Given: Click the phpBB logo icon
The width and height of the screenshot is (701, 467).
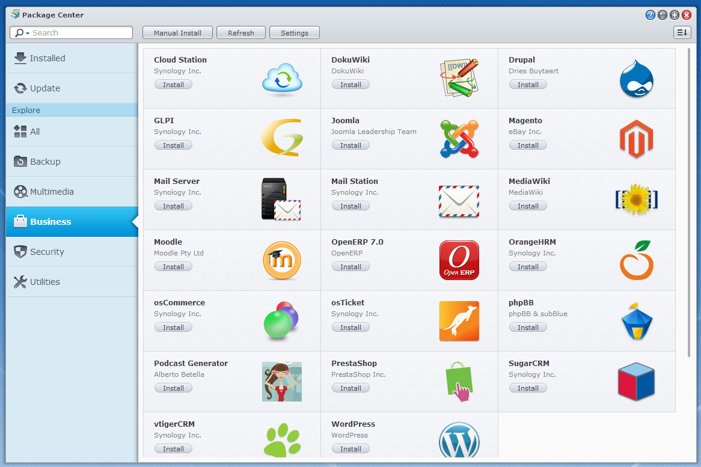Looking at the screenshot, I should [637, 321].
